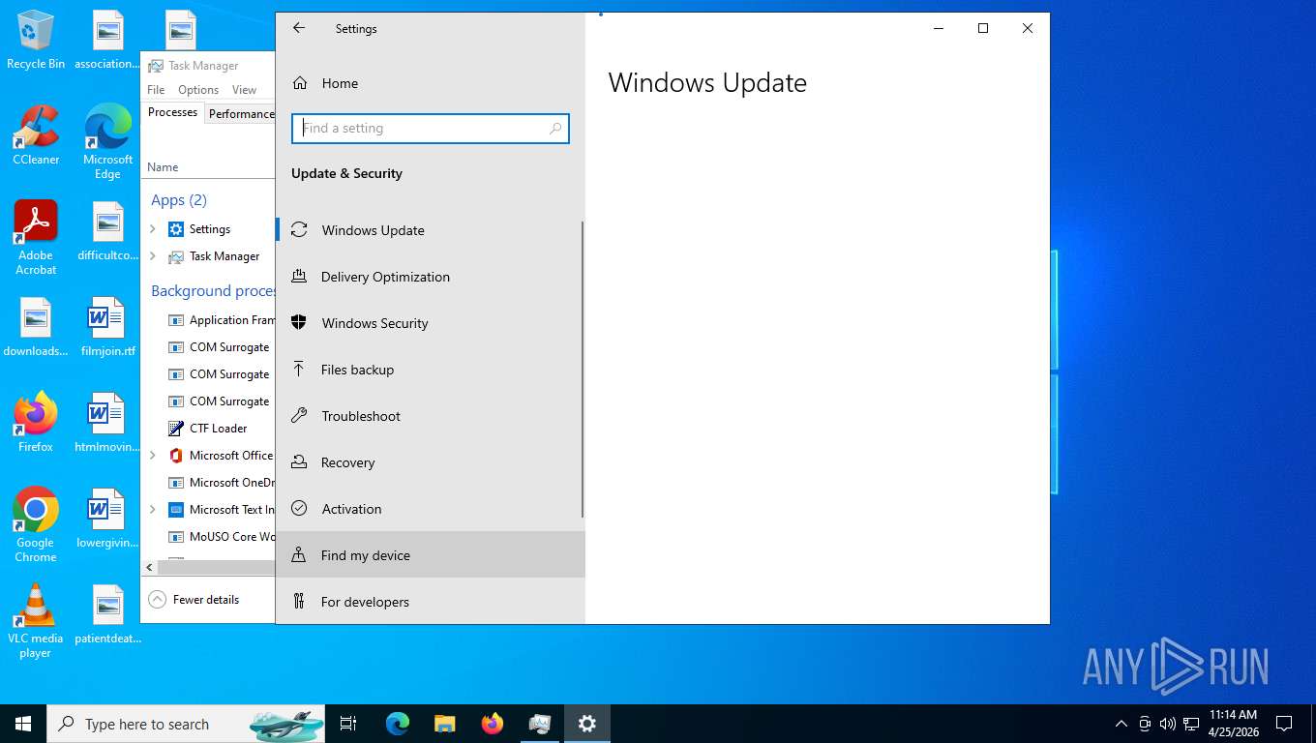Expand Microsoft Text Input process row
Image resolution: width=1316 pixels, height=743 pixels.
[x=153, y=510]
